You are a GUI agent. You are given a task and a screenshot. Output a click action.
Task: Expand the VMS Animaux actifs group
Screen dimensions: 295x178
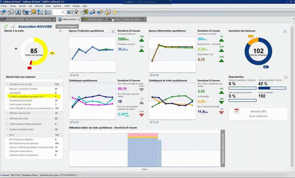[x=7, y=119]
